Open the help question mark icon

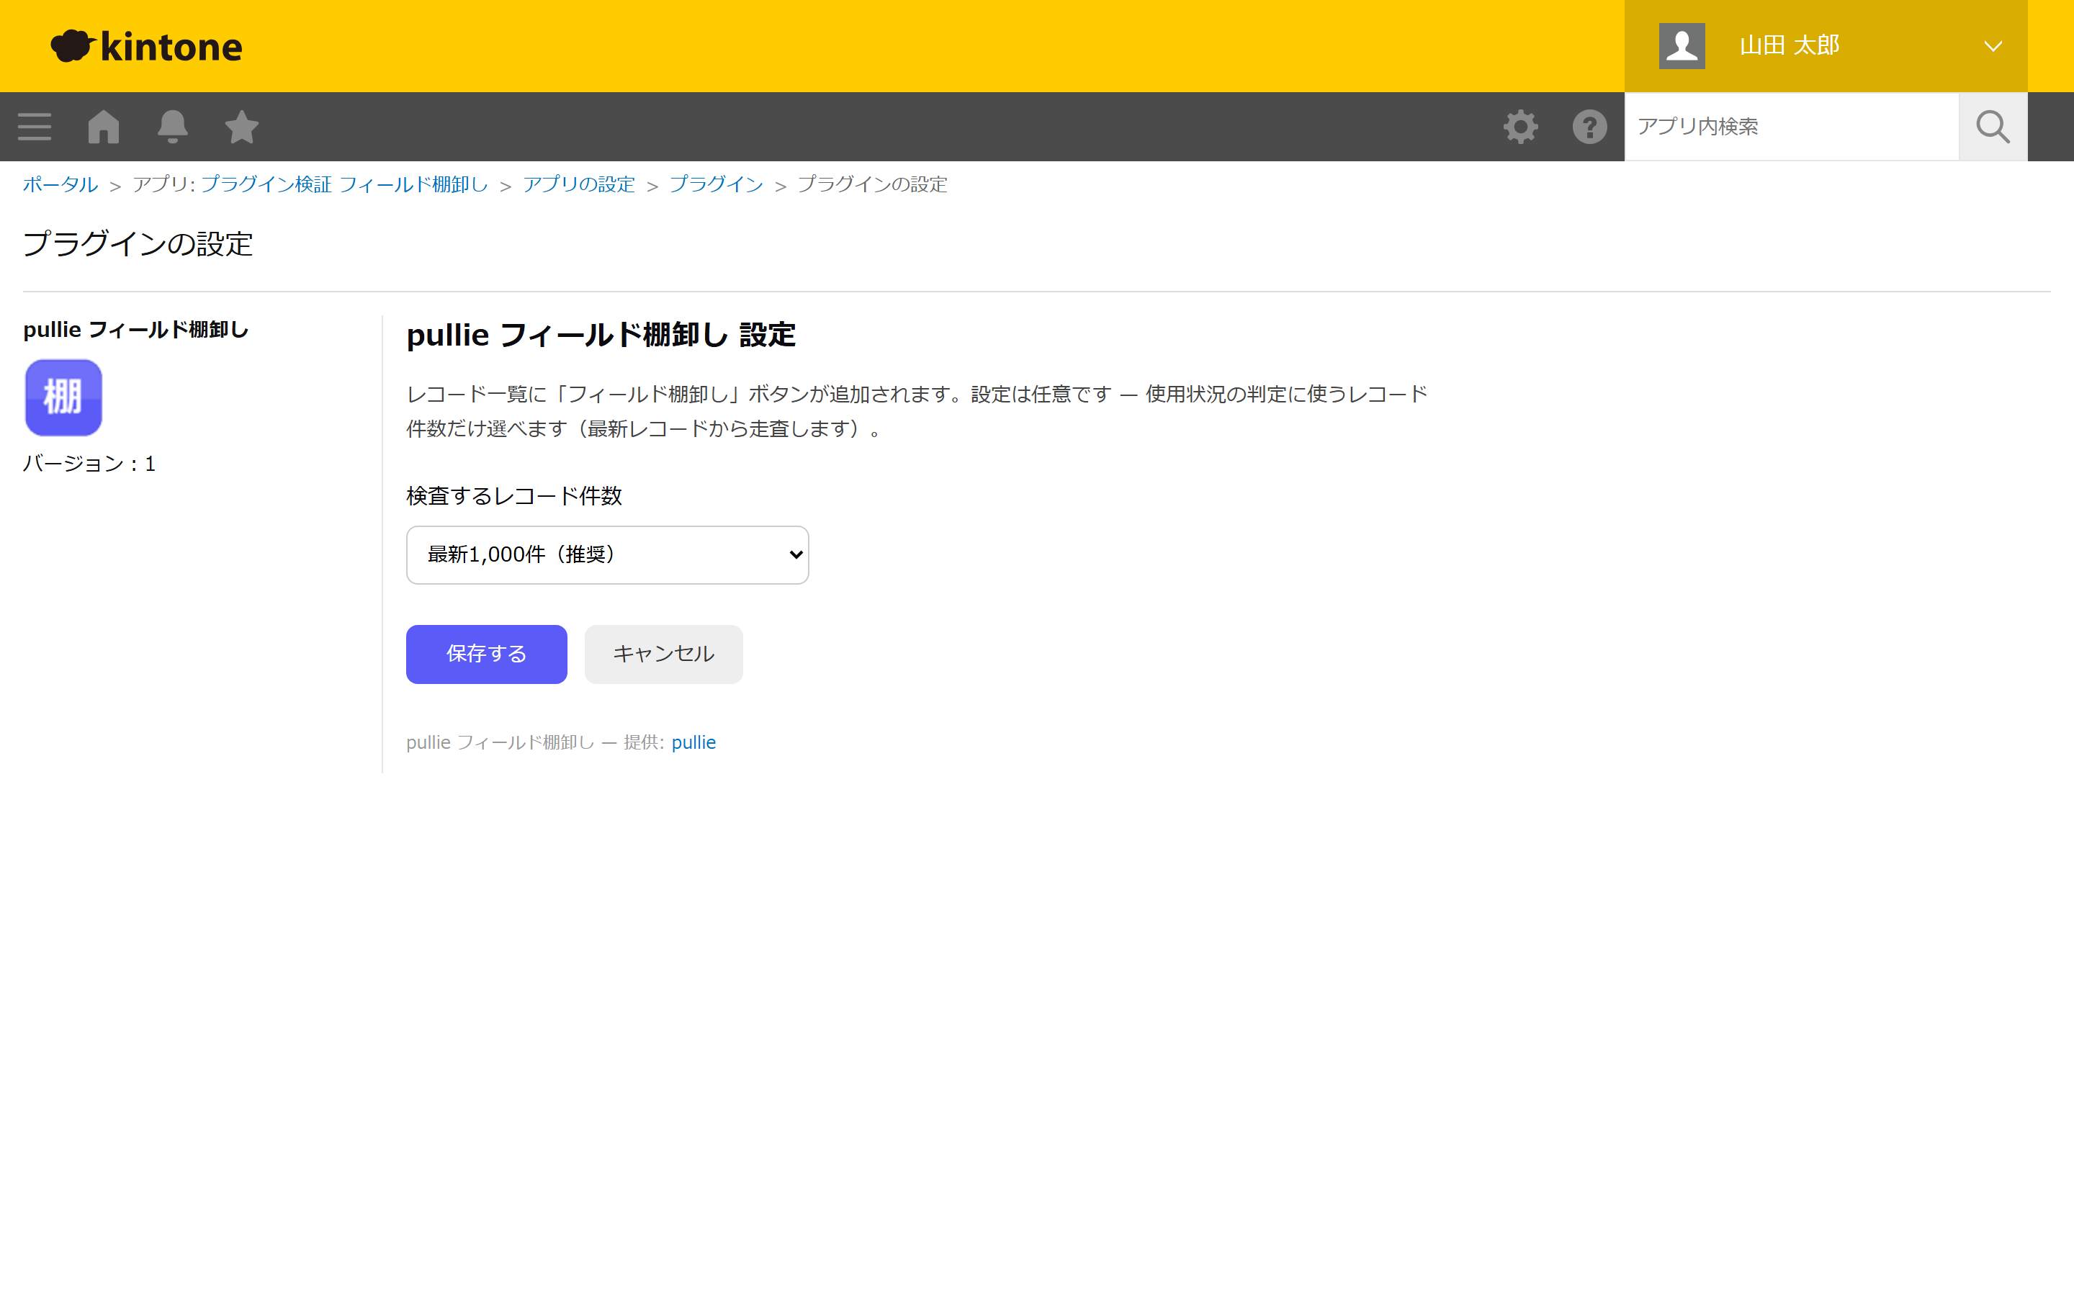point(1590,127)
